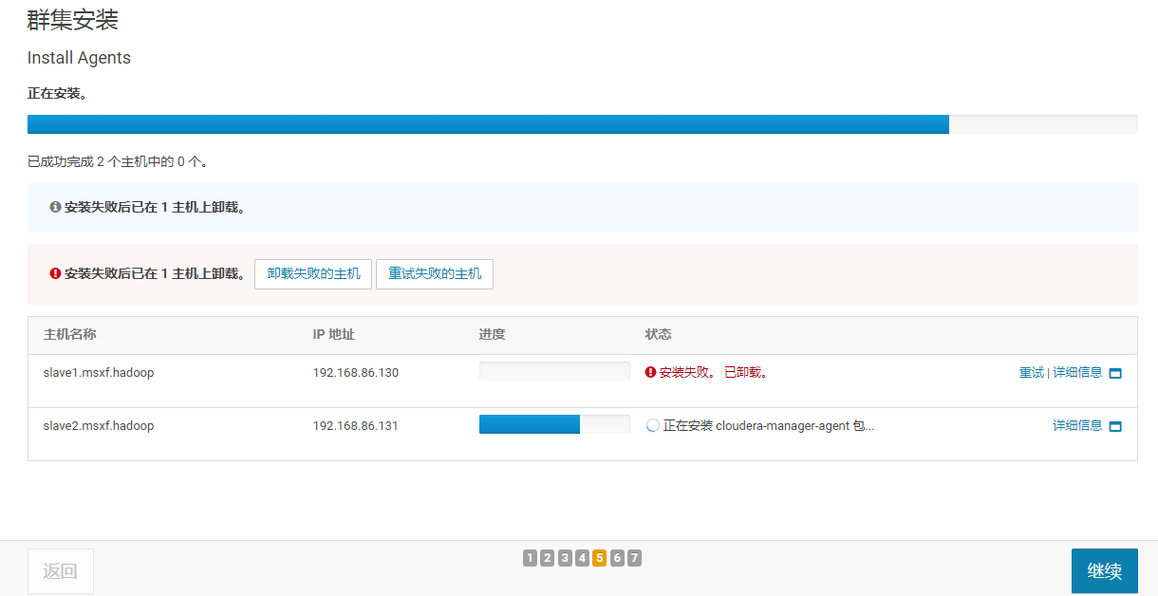This screenshot has height=596, width=1158.
Task: Click Install Agents heading
Action: pos(79,58)
